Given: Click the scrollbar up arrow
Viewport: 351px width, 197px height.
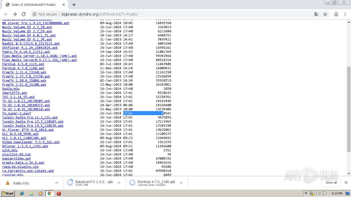Looking at the screenshot, I should [x=349, y=22].
